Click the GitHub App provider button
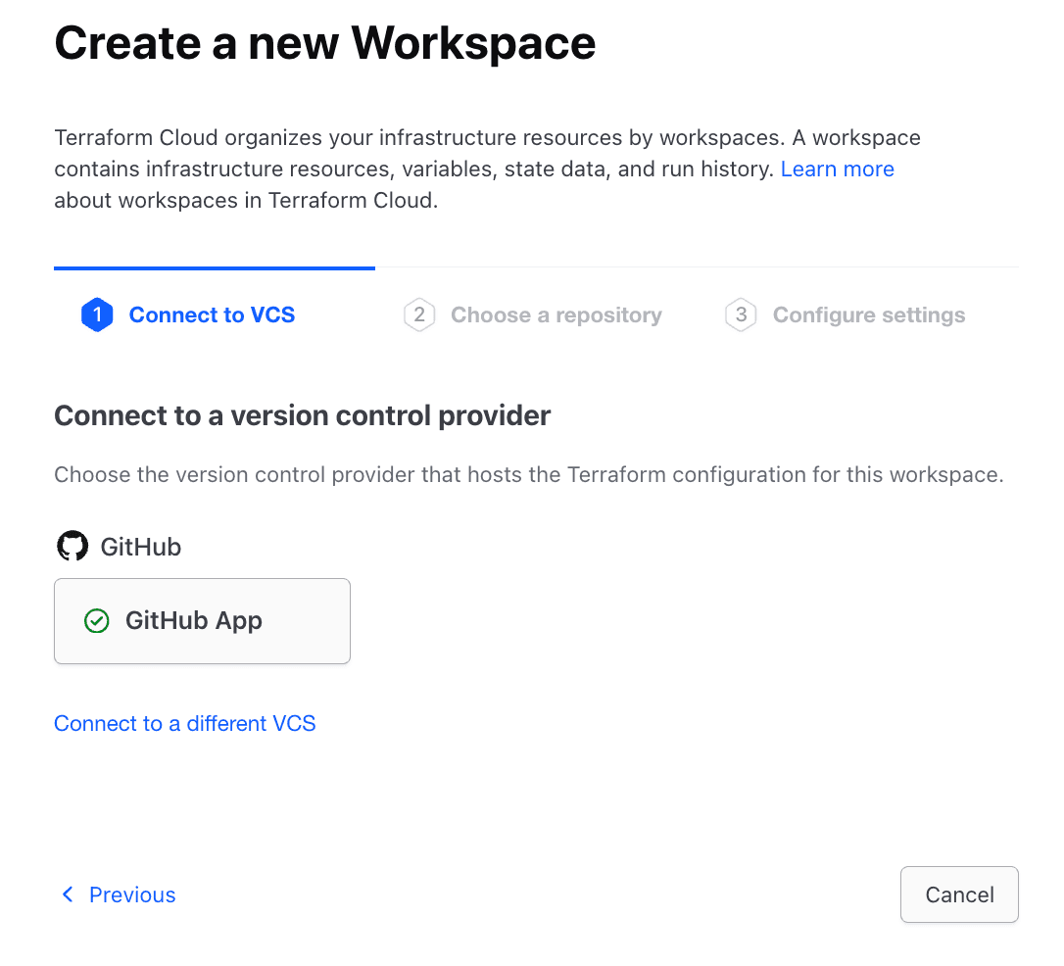Image resolution: width=1064 pixels, height=966 pixels. (202, 621)
